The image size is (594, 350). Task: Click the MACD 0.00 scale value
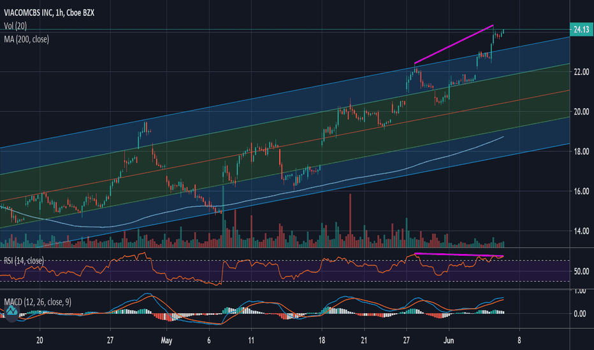580,314
